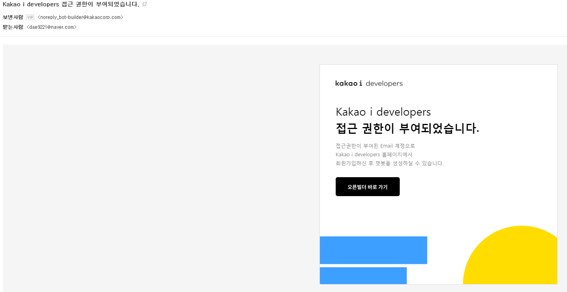567x292 pixels.
Task: Click the email subject line text
Action: [71, 4]
